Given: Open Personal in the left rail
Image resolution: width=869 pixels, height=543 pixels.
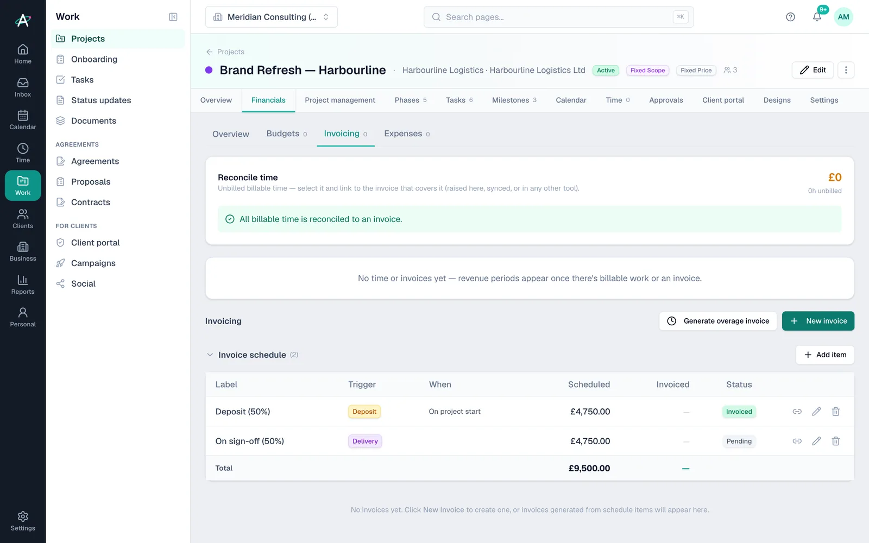Looking at the screenshot, I should [23, 317].
